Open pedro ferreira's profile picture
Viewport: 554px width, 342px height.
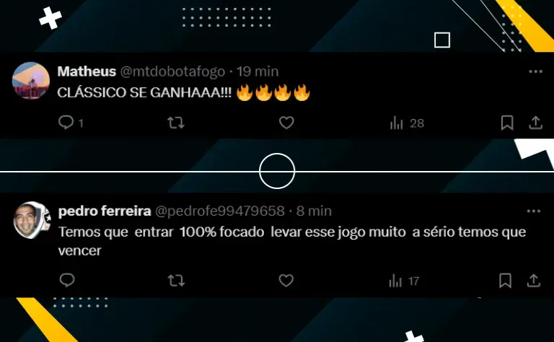click(32, 220)
